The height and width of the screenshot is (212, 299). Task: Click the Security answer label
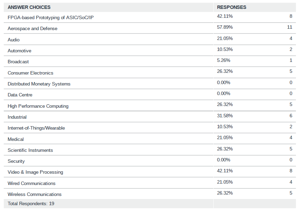click(x=16, y=161)
